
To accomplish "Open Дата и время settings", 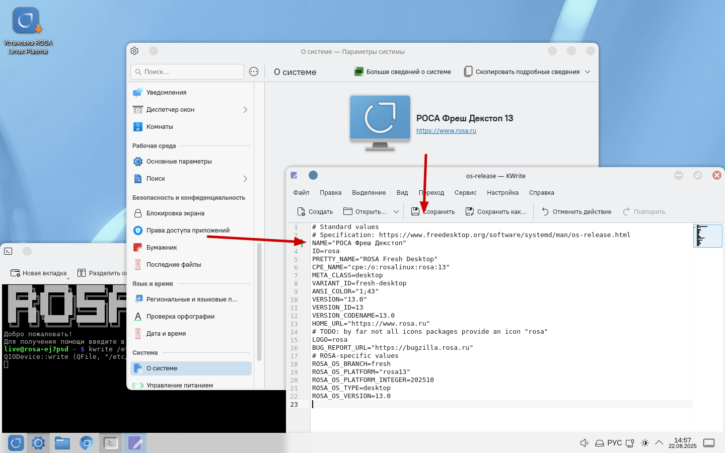I will point(191,334).
